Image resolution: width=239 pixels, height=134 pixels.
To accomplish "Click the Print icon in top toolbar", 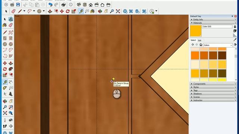I will [63, 5].
